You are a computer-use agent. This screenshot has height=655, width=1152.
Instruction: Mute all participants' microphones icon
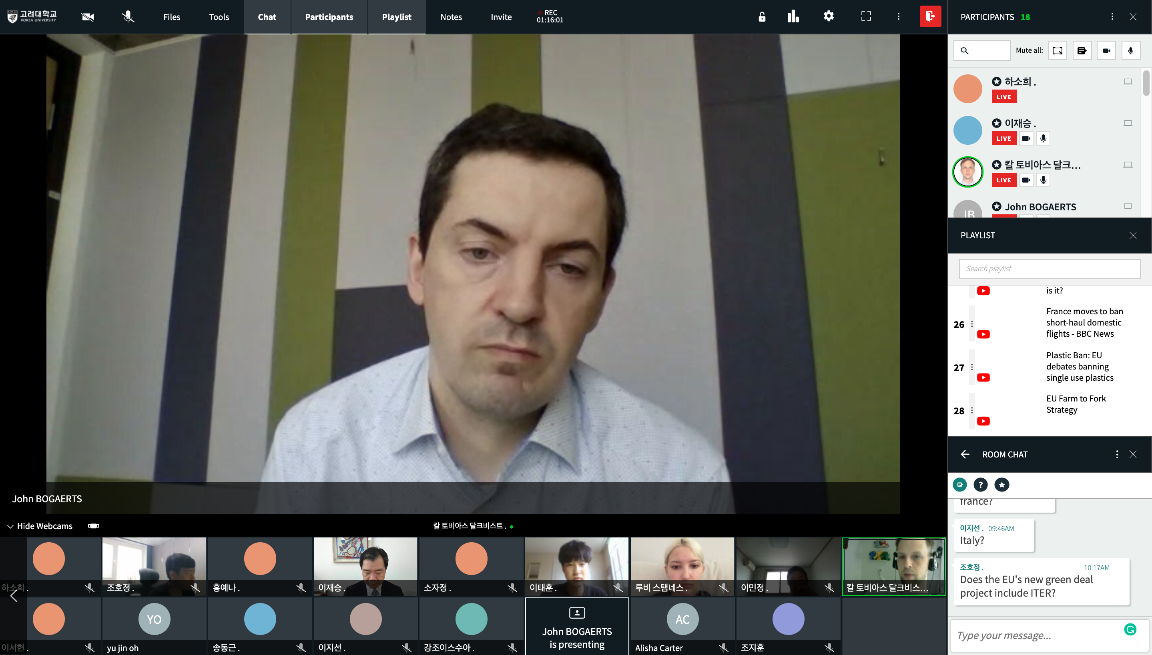click(x=1130, y=50)
